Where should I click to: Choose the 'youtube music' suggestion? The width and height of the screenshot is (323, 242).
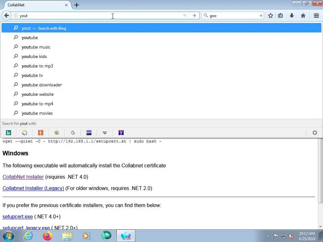pyautogui.click(x=161, y=47)
